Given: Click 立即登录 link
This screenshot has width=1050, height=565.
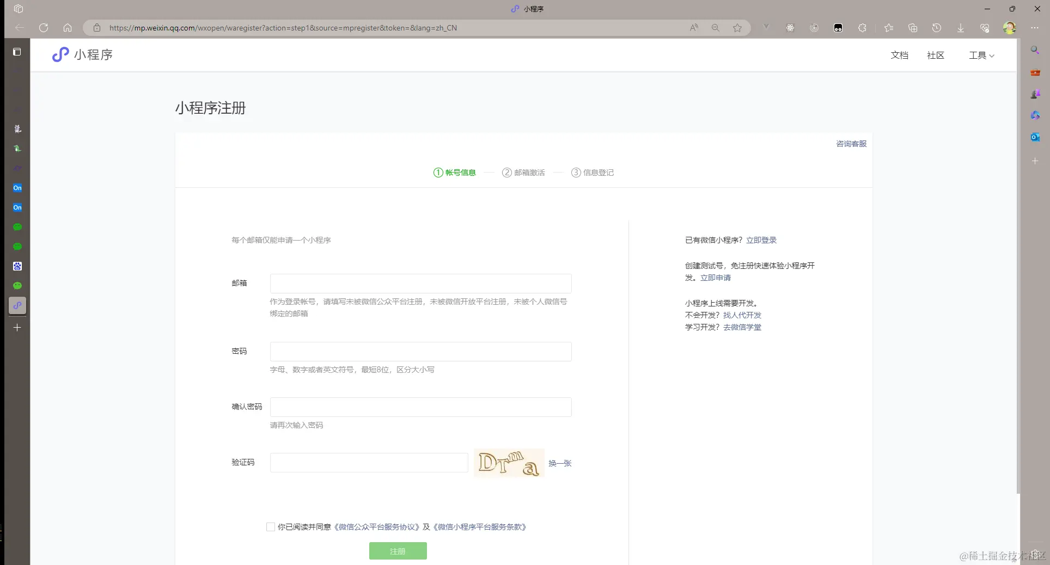Looking at the screenshot, I should (761, 240).
